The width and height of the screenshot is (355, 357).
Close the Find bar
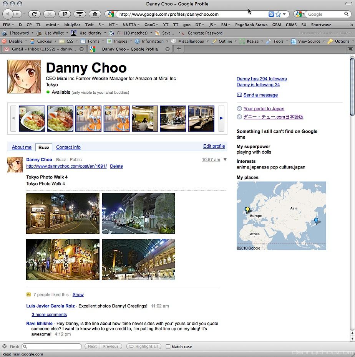4,346
